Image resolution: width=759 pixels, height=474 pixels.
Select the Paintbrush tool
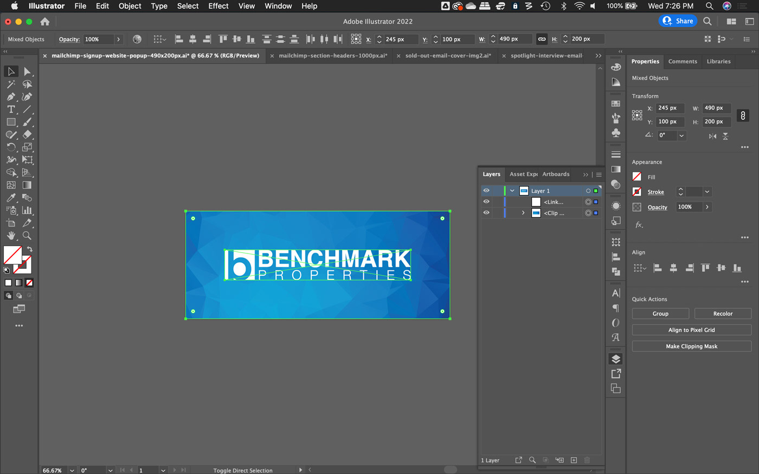pyautogui.click(x=27, y=122)
